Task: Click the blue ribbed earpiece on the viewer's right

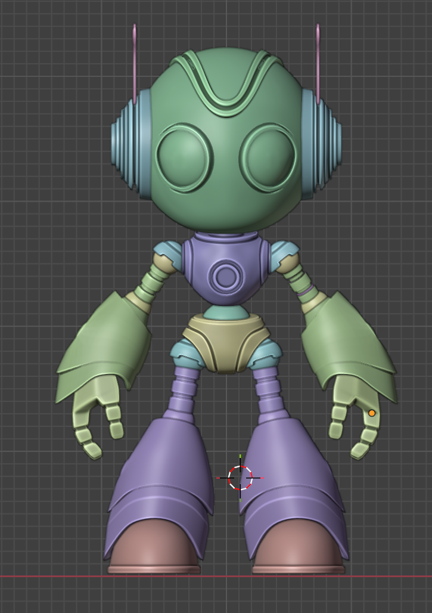Action: point(321,144)
